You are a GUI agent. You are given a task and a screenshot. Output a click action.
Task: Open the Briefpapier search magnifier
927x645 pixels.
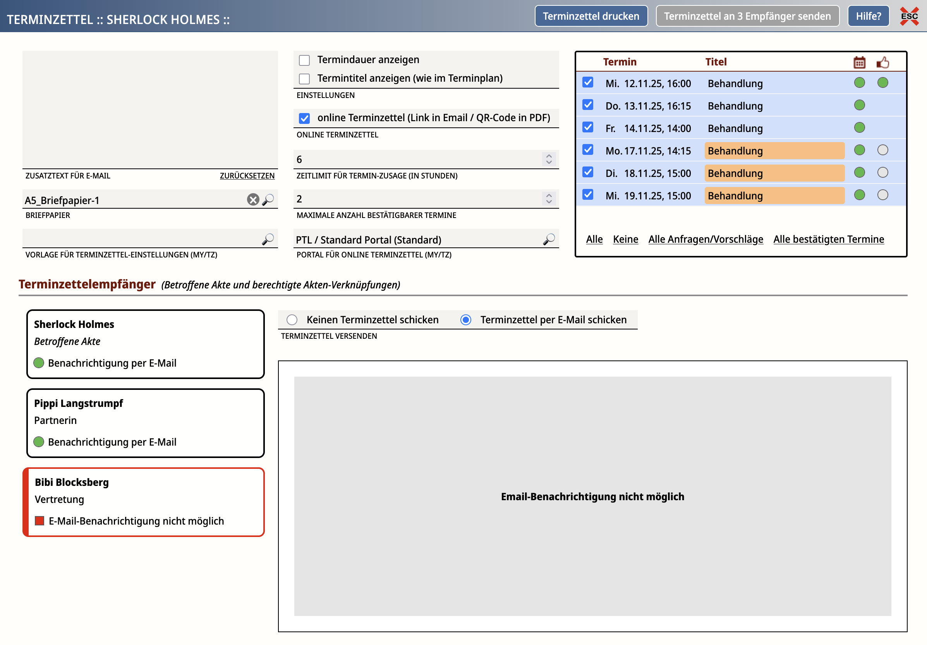268,199
